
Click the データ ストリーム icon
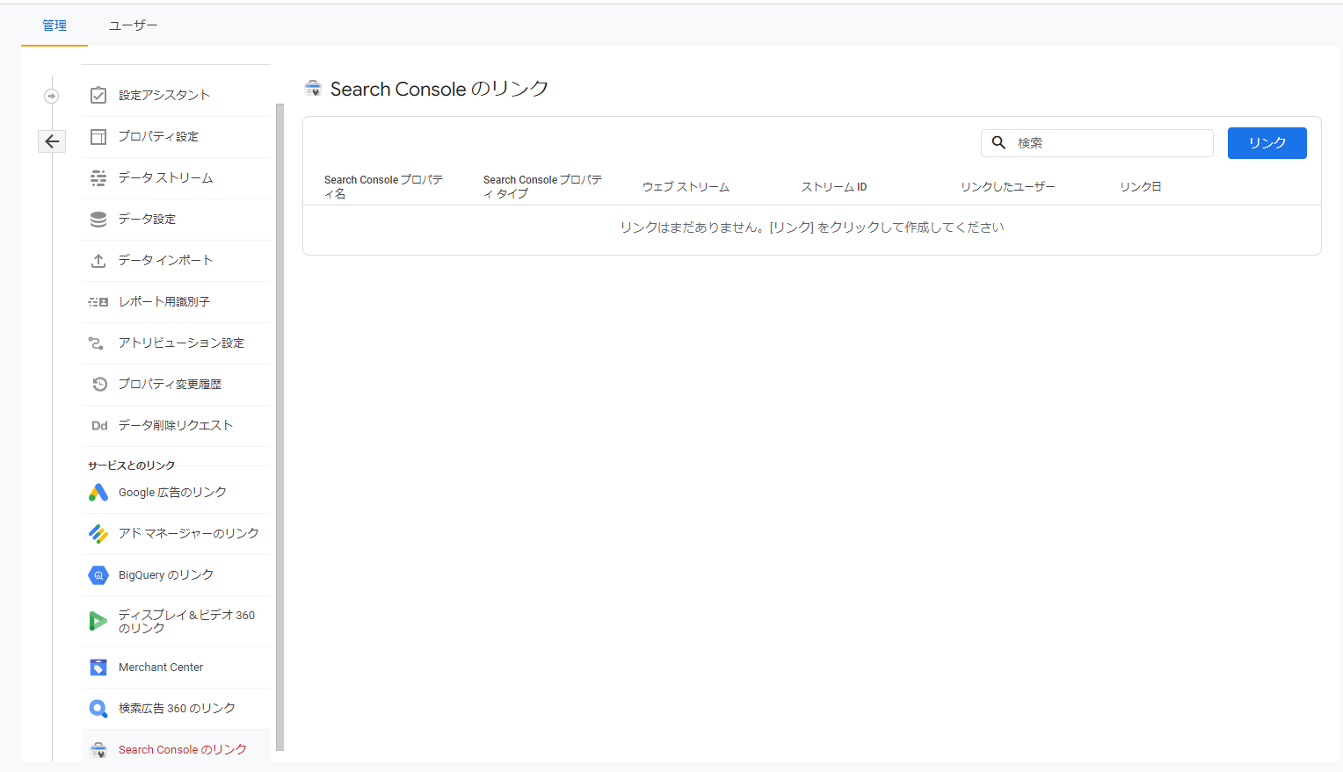98,177
